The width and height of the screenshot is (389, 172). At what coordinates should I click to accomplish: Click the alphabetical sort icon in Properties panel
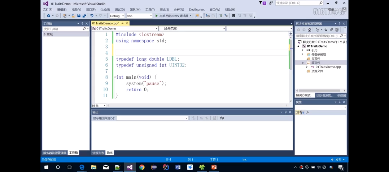coord(302,112)
